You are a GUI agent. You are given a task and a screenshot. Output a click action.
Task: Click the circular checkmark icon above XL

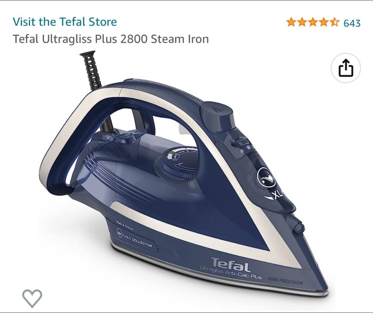click(x=266, y=177)
